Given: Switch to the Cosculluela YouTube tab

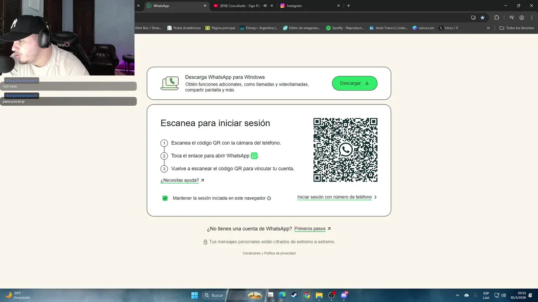Looking at the screenshot, I should 240,6.
